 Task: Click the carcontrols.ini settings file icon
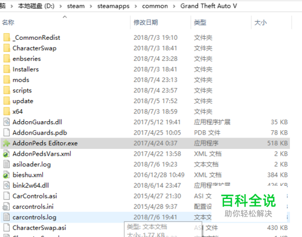click(6, 207)
